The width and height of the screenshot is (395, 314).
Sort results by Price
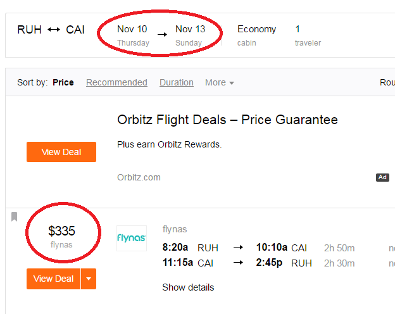[63, 82]
